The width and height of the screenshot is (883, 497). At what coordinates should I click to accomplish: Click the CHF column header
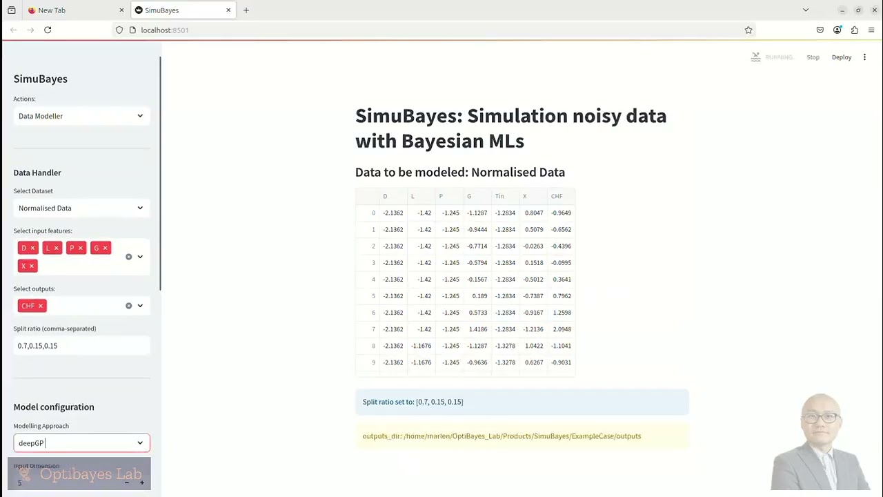(562, 196)
